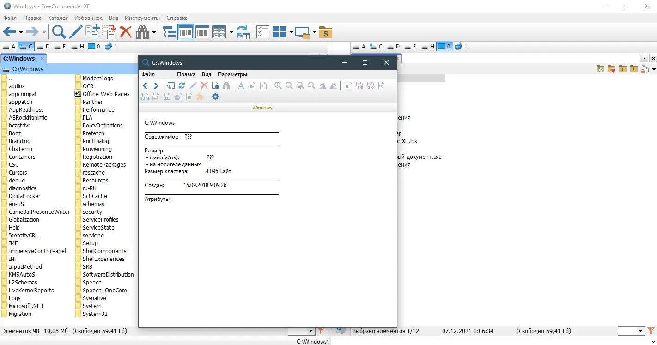This screenshot has height=345, width=657.
Task: Open the Вид menu in the viewer window
Action: click(x=207, y=74)
